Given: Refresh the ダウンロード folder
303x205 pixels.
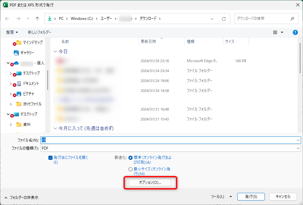Looking at the screenshot, I should (x=224, y=19).
